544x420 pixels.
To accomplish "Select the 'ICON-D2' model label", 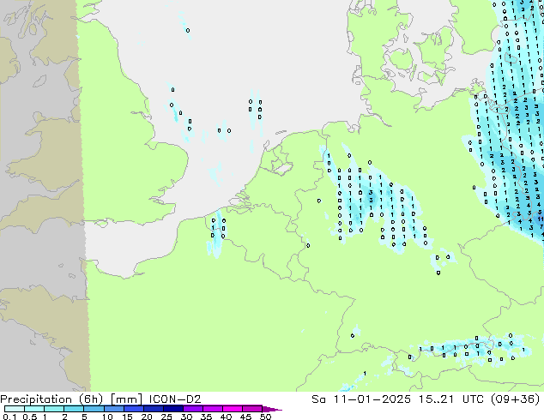I will [159, 399].
